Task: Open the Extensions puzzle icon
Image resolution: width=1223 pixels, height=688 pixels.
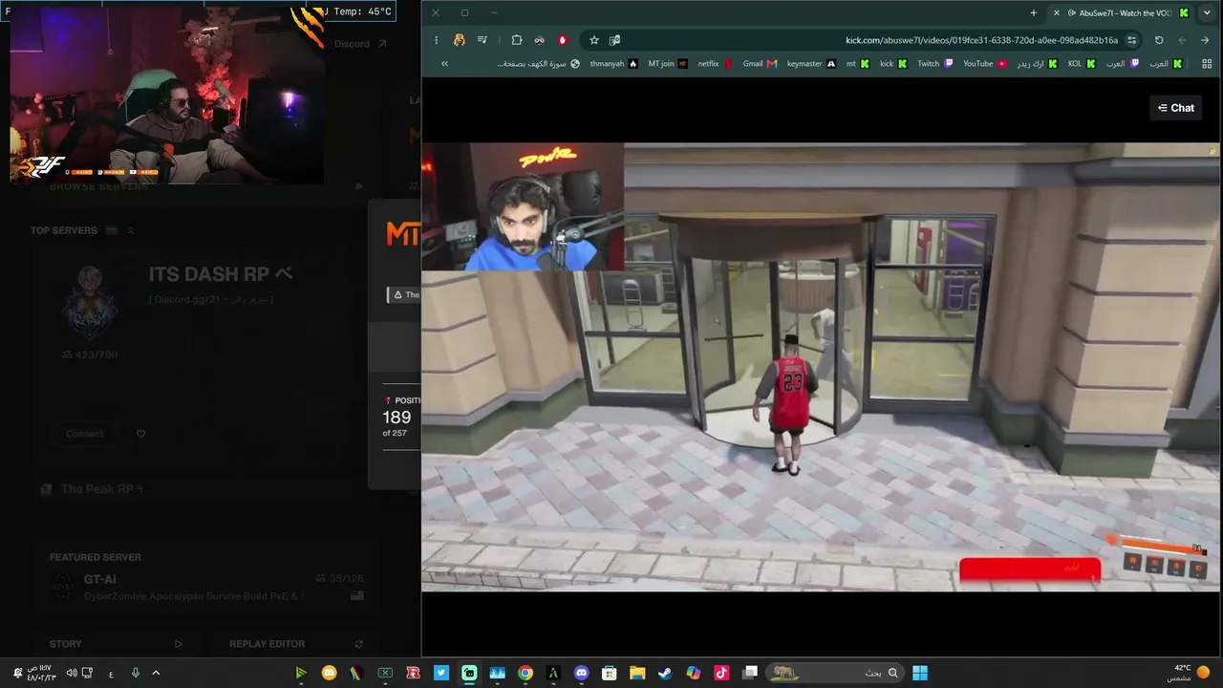Action: pyautogui.click(x=517, y=40)
